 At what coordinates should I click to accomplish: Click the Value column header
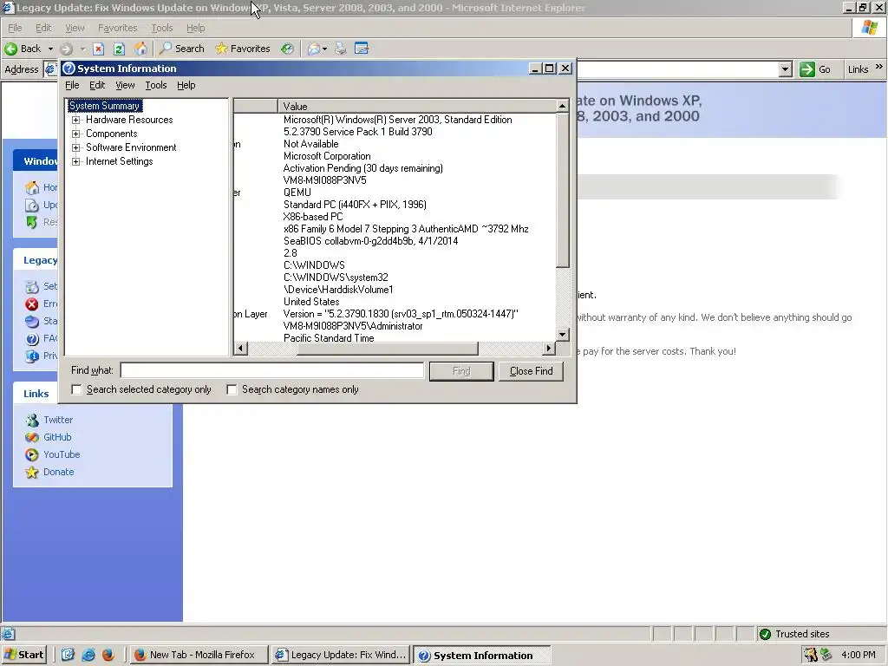pos(416,106)
